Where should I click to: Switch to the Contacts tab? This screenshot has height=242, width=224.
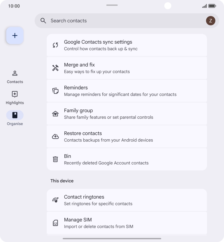(x=15, y=77)
